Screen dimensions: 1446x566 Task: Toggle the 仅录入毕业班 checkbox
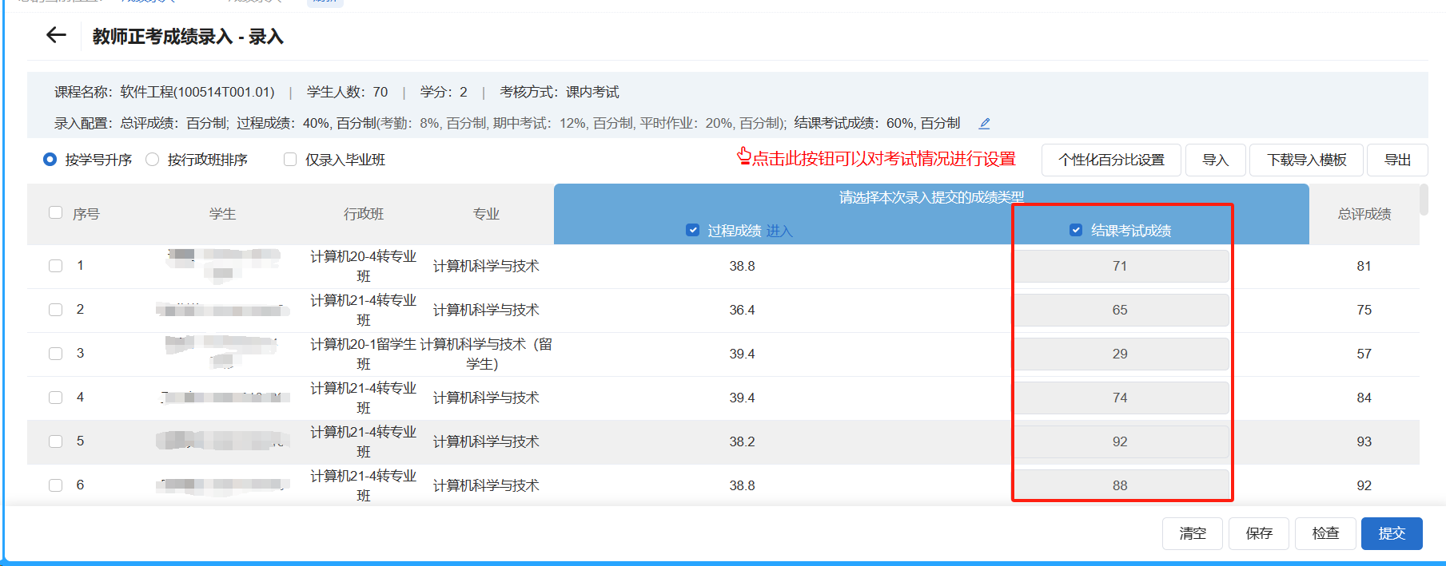290,160
